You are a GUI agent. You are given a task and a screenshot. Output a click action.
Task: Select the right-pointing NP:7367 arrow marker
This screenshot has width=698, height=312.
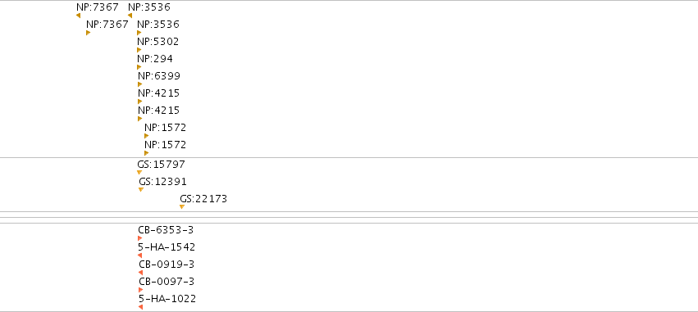[88, 33]
